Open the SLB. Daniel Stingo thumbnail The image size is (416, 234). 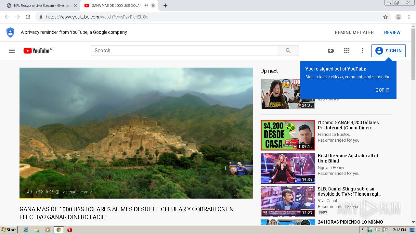point(288,201)
